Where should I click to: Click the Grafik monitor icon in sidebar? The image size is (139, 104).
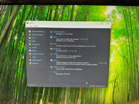click(30, 47)
